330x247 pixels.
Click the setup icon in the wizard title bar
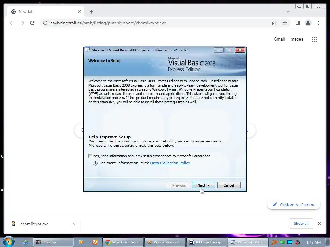pyautogui.click(x=88, y=50)
